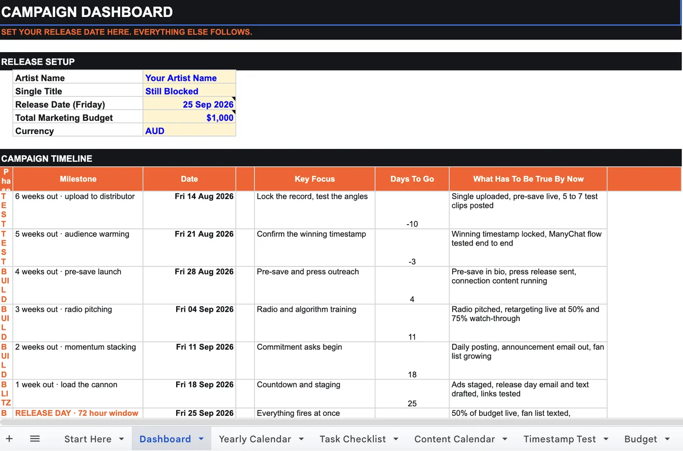Click the 'RELEASE DAY · 72 hour window' cell
This screenshot has height=451, width=683.
tap(78, 413)
